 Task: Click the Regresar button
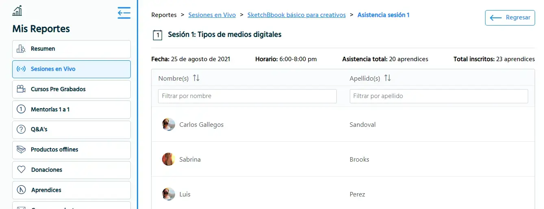[510, 18]
